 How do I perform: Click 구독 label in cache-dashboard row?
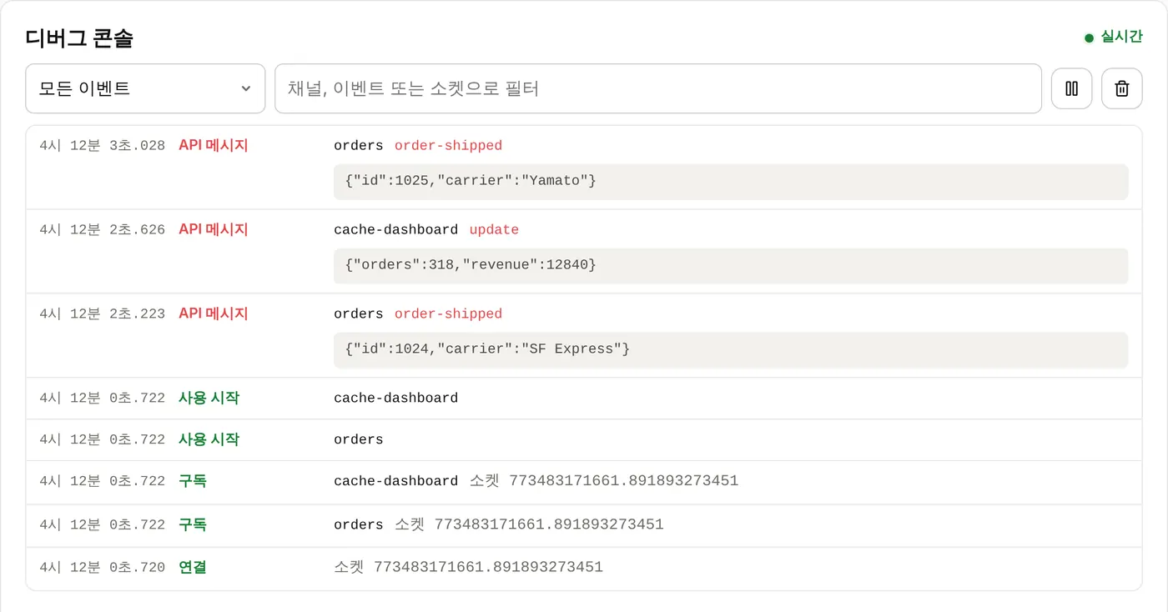point(193,481)
